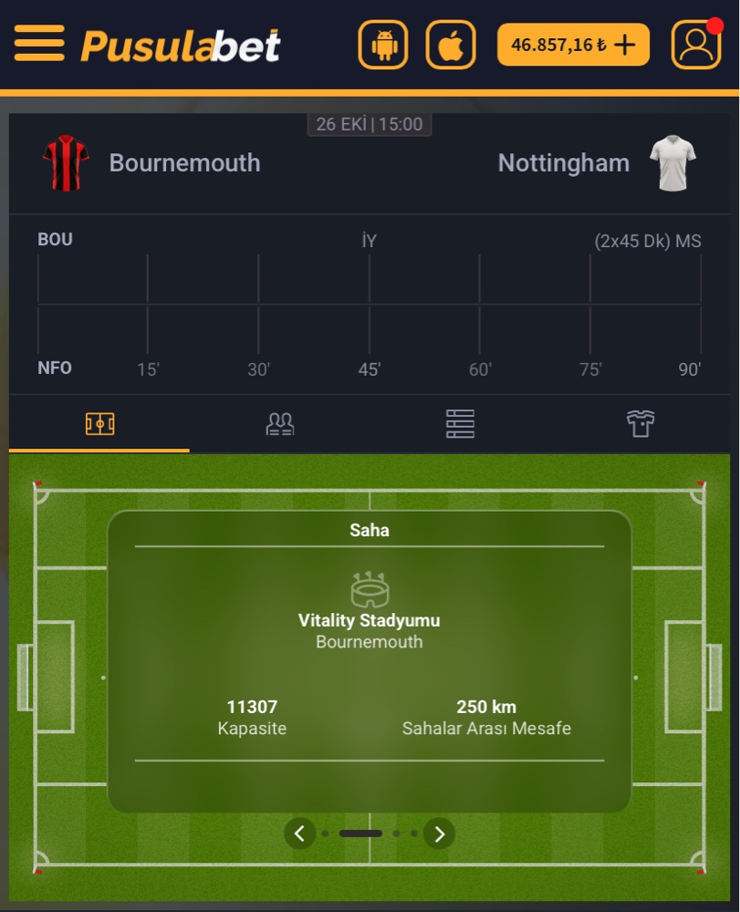Open the user profile icon

coord(696,45)
